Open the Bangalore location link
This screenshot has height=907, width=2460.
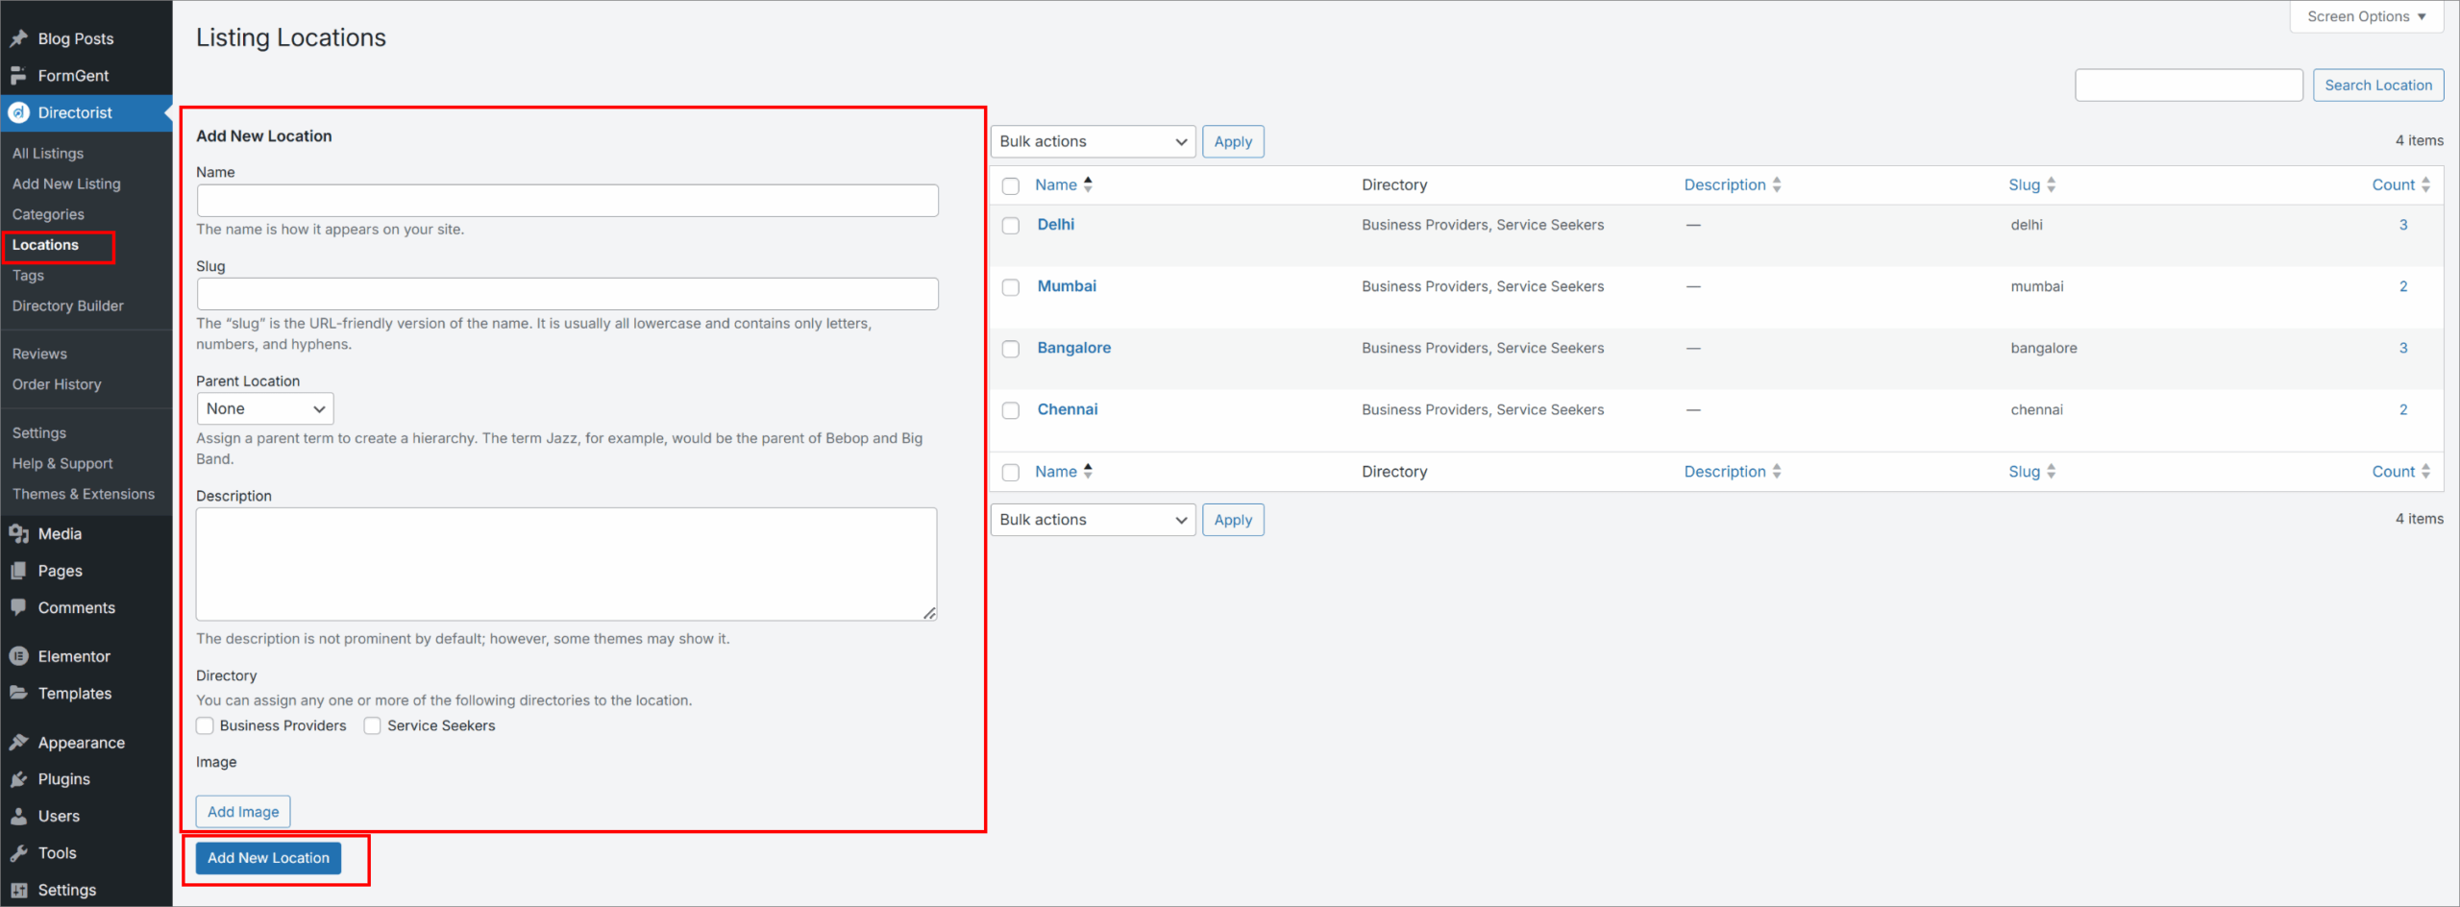click(x=1073, y=348)
